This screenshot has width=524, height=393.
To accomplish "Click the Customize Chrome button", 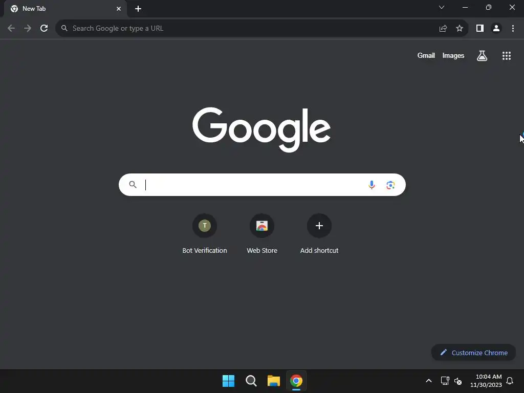I will point(473,353).
